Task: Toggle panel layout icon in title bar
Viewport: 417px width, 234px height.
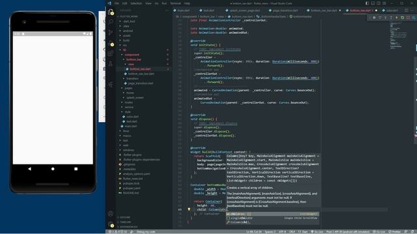Action: point(373,3)
